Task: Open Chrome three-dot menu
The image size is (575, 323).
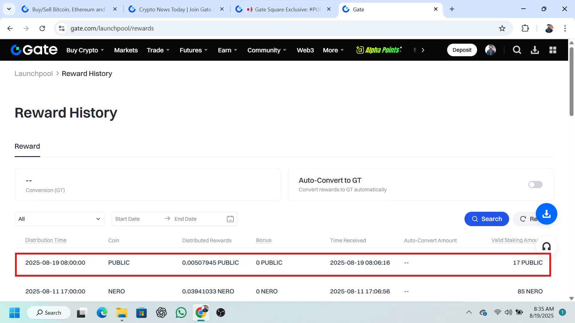Action: 565,28
